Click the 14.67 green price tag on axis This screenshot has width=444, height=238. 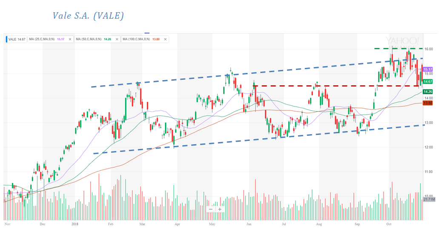coord(427,81)
